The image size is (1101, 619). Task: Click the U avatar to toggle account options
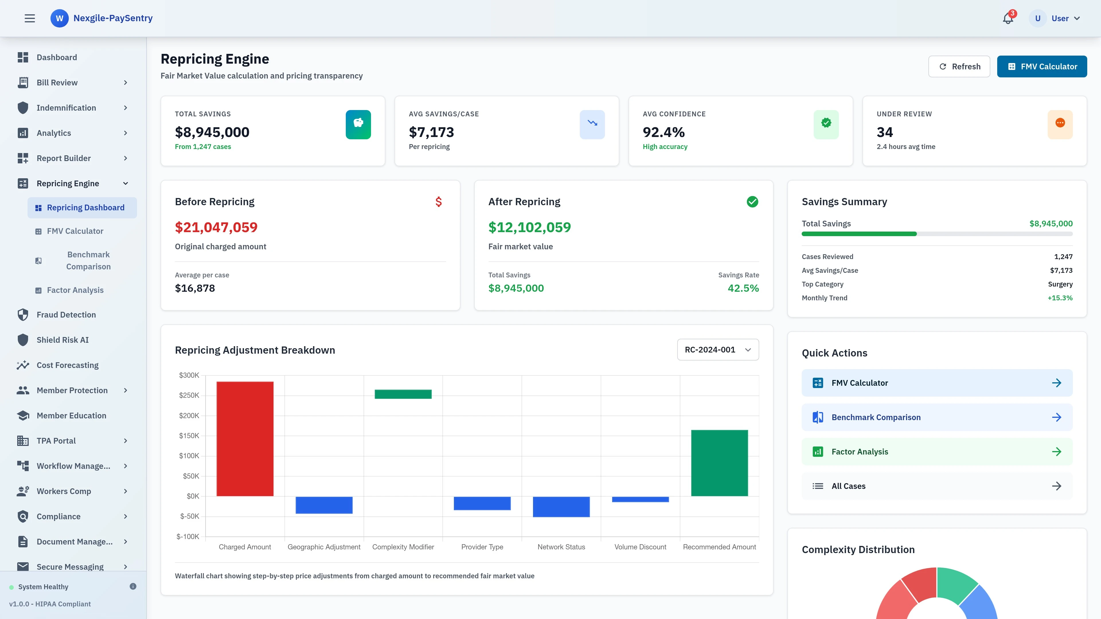[1037, 18]
